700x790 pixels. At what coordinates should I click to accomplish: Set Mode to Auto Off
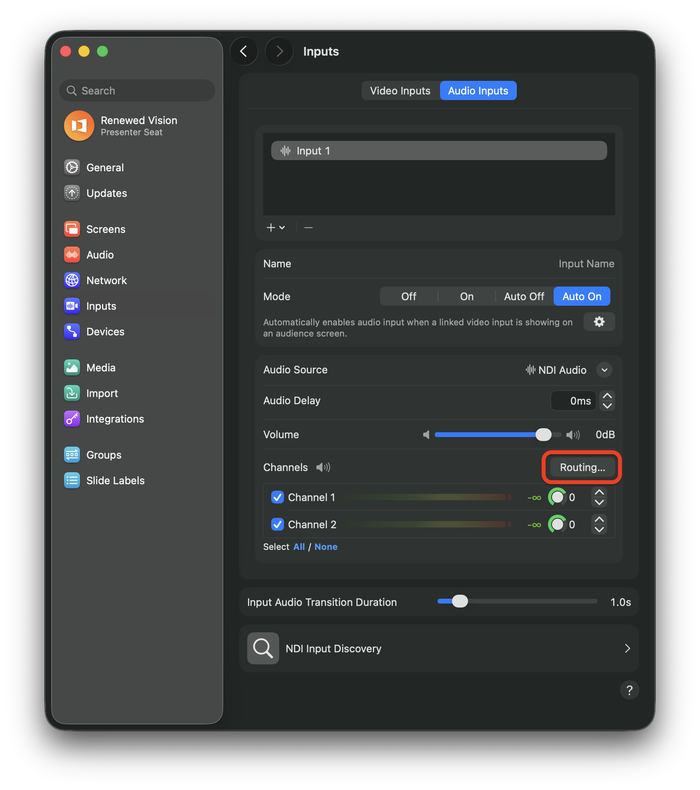click(x=524, y=296)
